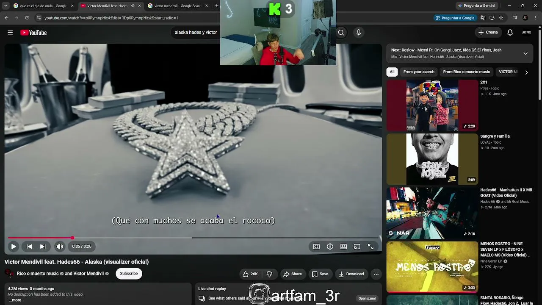Viewport: 542px width, 305px height.
Task: Translate this page with the translate icon
Action: (483, 18)
